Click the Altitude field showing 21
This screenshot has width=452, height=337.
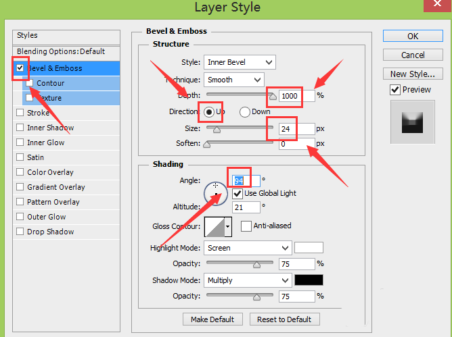[246, 207]
